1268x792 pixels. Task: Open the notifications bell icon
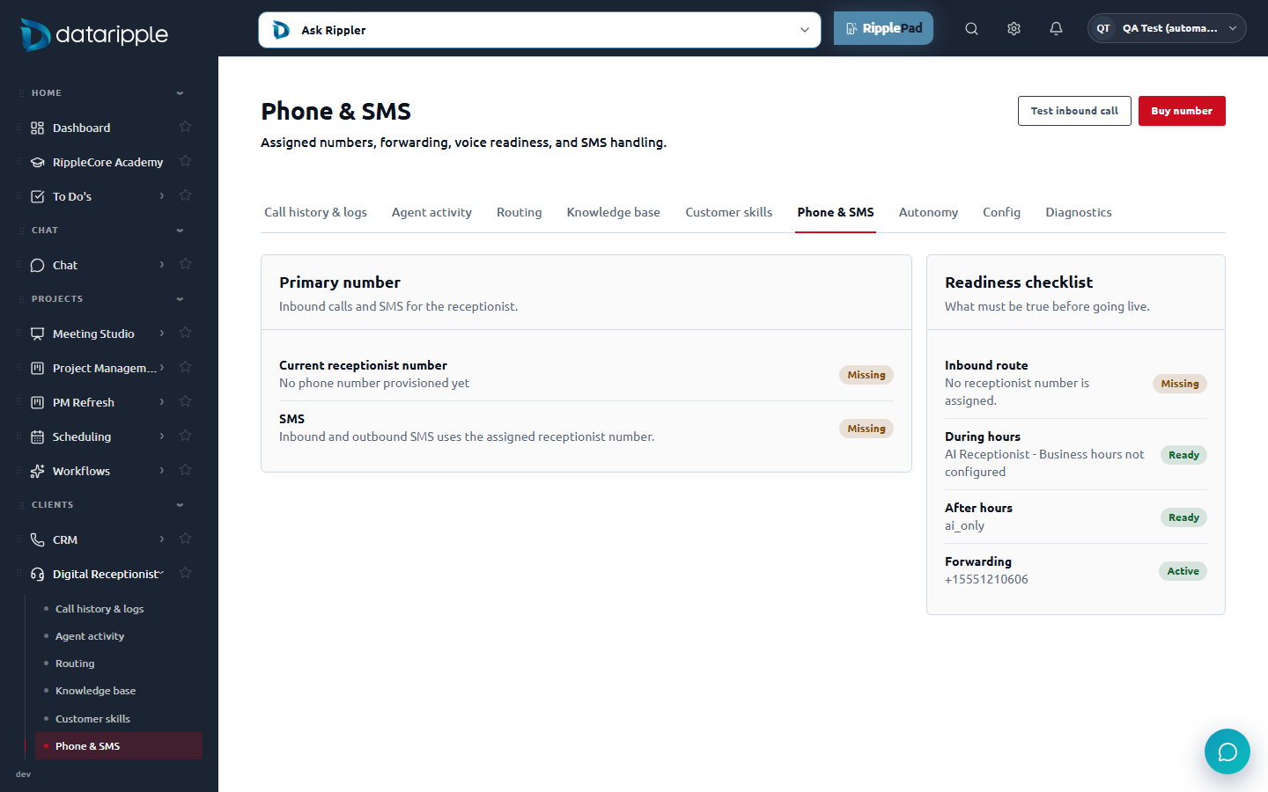coord(1056,28)
